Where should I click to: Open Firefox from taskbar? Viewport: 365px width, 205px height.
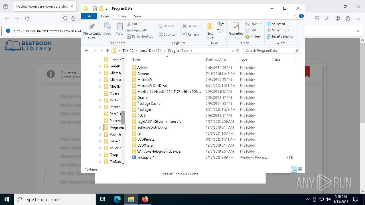pos(145,199)
